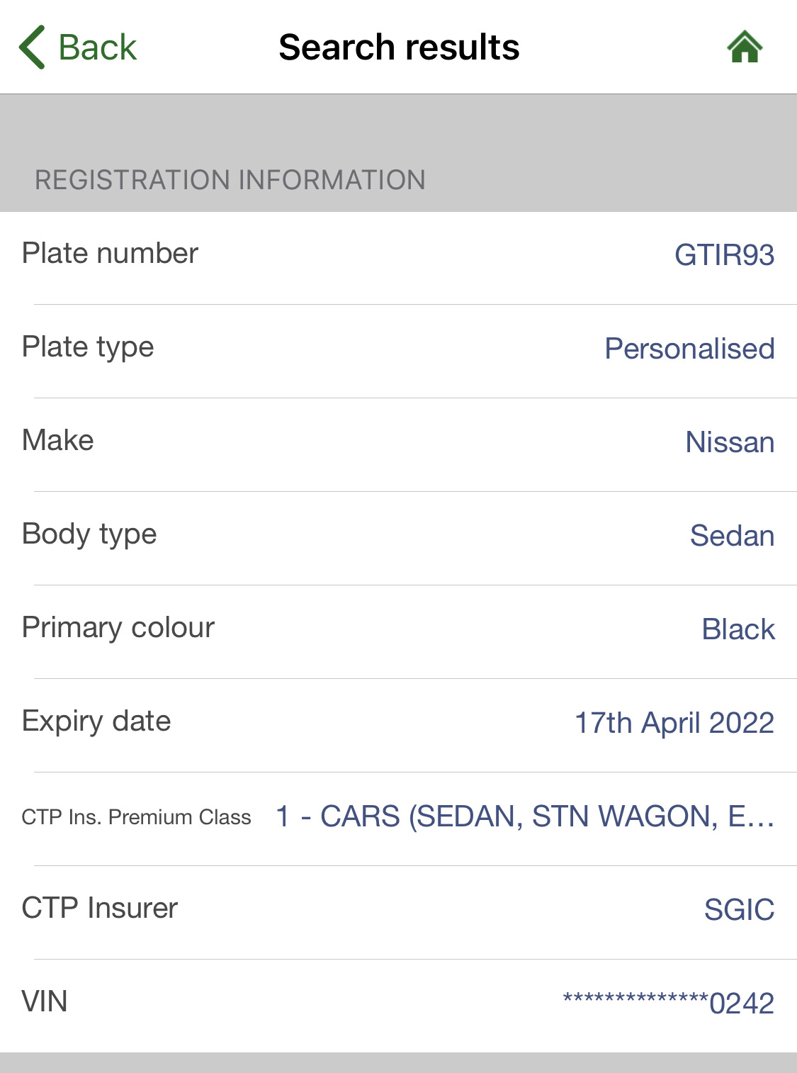Select the Primary colour label
797x1073 pixels.
point(118,628)
